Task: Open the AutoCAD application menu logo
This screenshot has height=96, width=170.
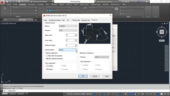Action: coord(2,2)
